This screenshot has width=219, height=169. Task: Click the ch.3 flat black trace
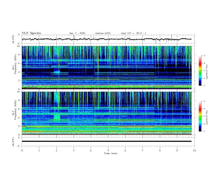(x=106, y=141)
